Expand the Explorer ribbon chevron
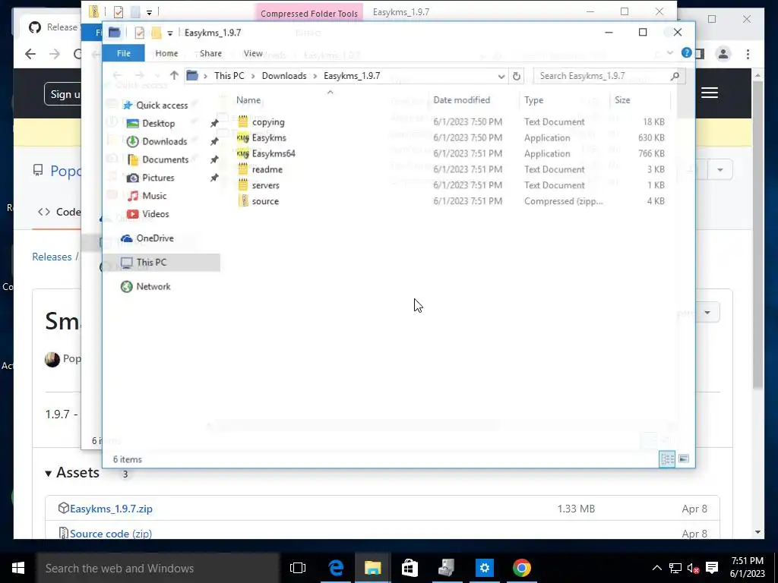The height and width of the screenshot is (583, 778). tap(670, 52)
